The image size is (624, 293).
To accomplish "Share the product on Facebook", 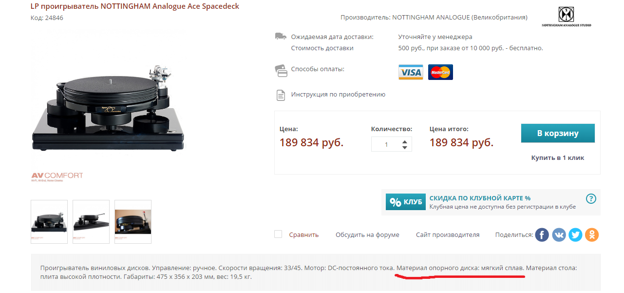I will [542, 234].
